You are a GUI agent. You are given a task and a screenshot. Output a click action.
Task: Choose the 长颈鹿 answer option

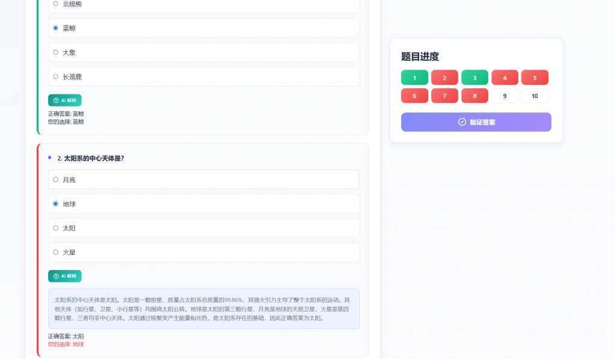pos(204,77)
